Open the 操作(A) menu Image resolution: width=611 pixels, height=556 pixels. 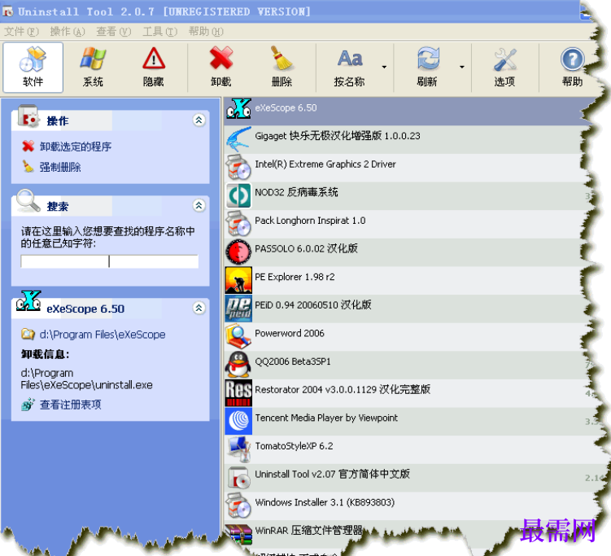coord(68,31)
